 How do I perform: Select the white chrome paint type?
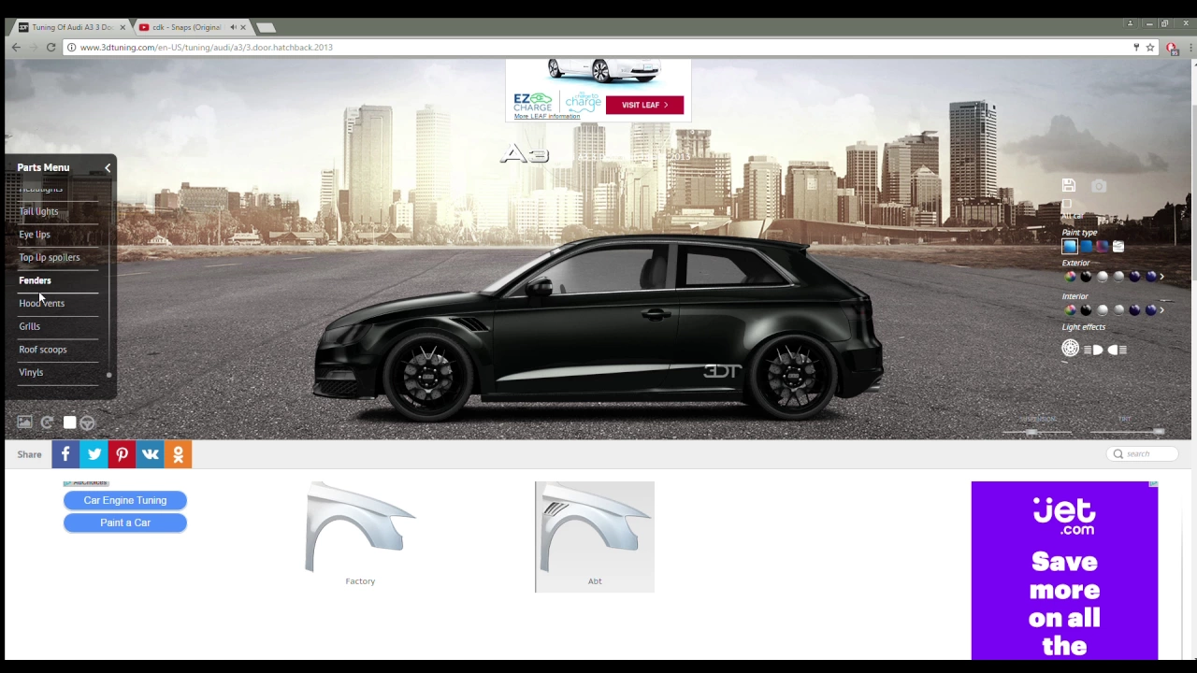point(1118,247)
